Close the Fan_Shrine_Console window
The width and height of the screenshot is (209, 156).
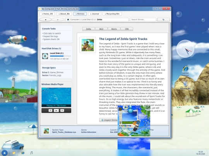click(x=166, y=8)
